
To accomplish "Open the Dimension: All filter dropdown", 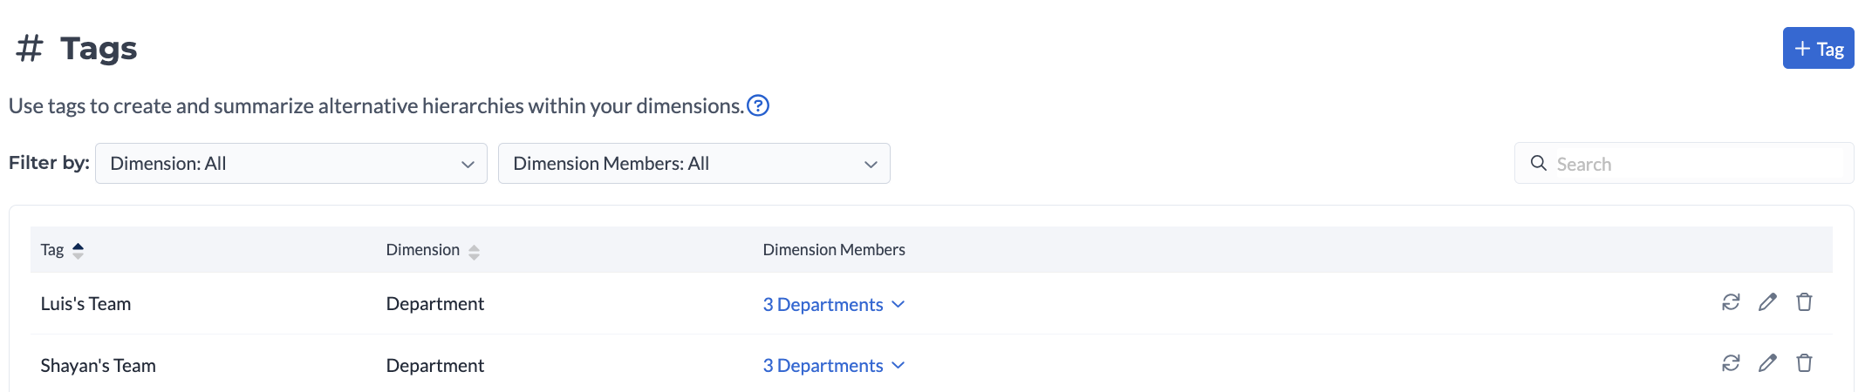I will [x=290, y=164].
